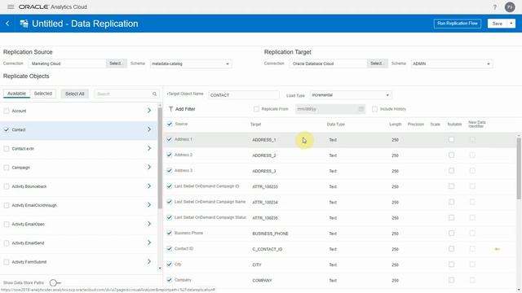522x293 pixels.
Task: Uncheck the City source checkbox
Action: pos(170,265)
